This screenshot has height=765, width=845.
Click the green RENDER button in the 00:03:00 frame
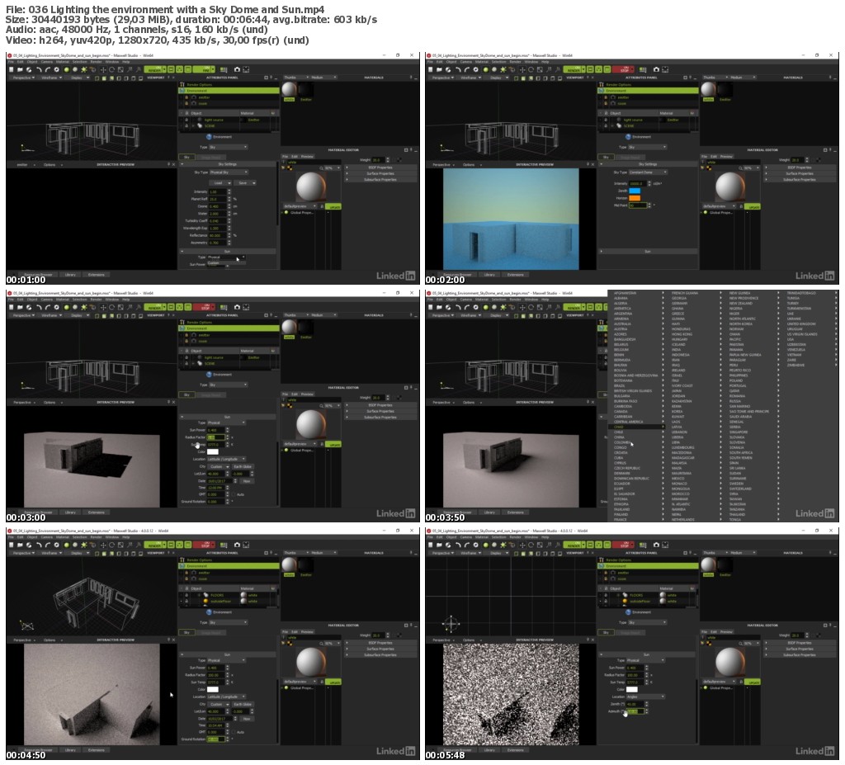[x=154, y=307]
